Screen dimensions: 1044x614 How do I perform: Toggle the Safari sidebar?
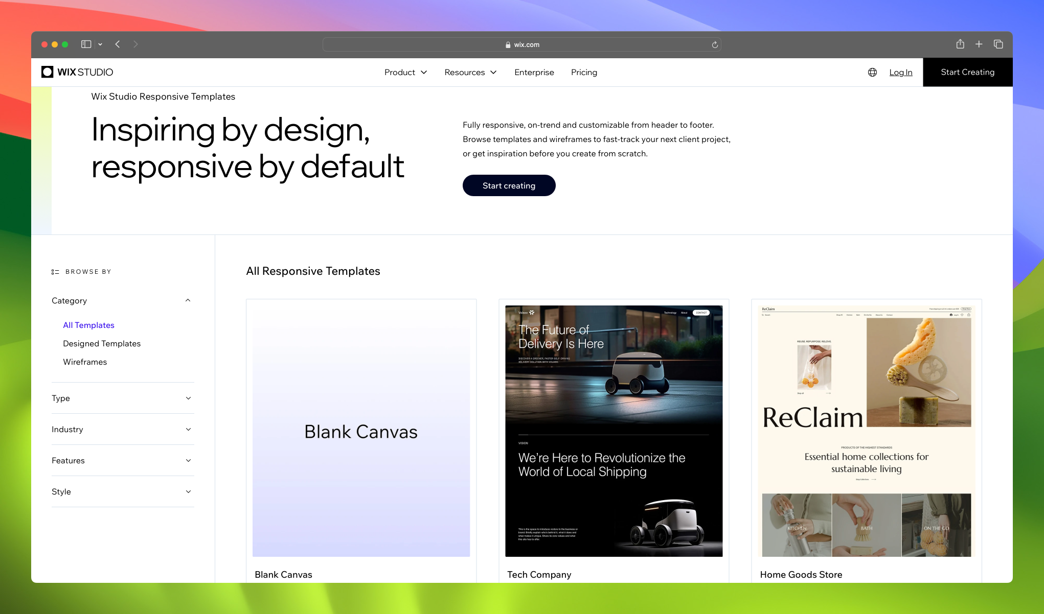[x=85, y=44]
